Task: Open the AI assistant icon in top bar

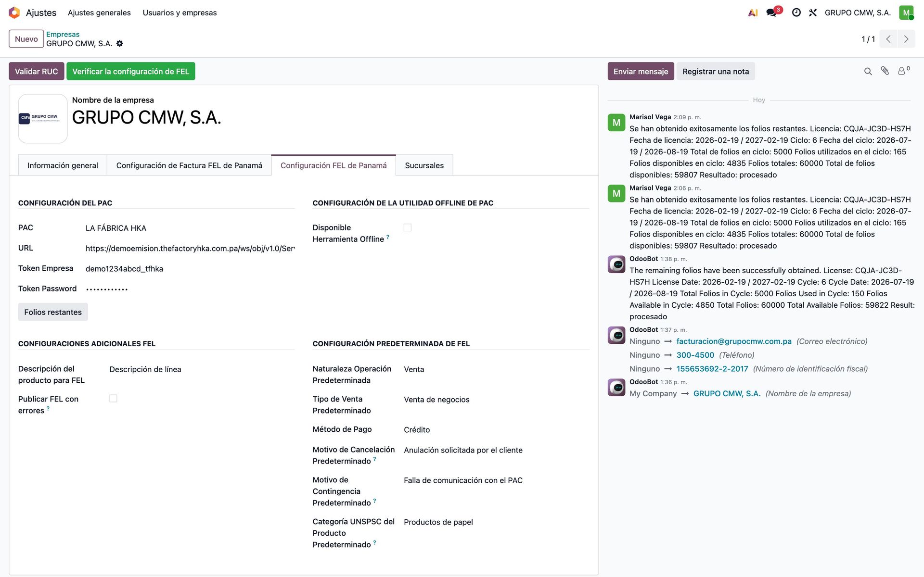Action: click(x=753, y=13)
